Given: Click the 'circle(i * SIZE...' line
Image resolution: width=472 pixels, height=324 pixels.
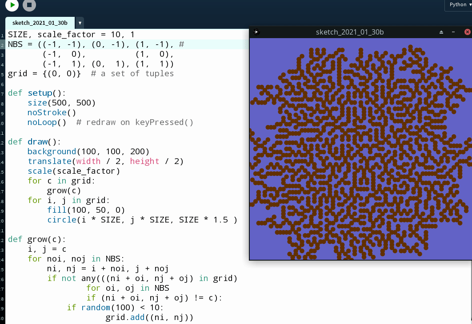Looking at the screenshot, I should click(x=142, y=220).
